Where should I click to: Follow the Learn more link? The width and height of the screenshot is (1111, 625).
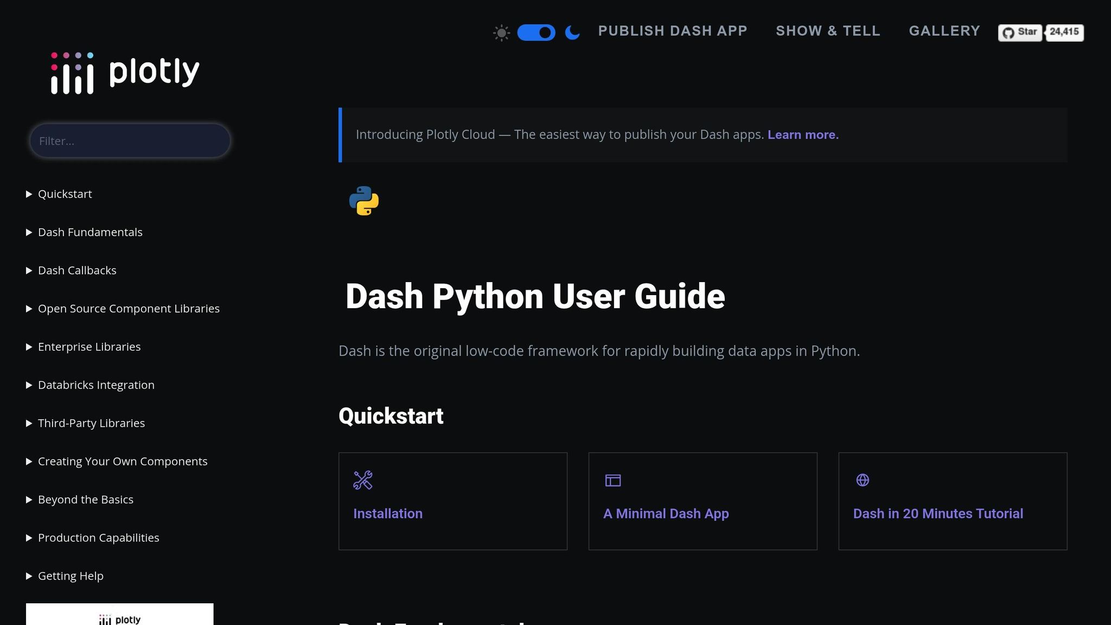coord(803,135)
